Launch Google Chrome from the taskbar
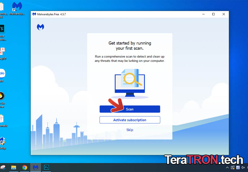 24,167
